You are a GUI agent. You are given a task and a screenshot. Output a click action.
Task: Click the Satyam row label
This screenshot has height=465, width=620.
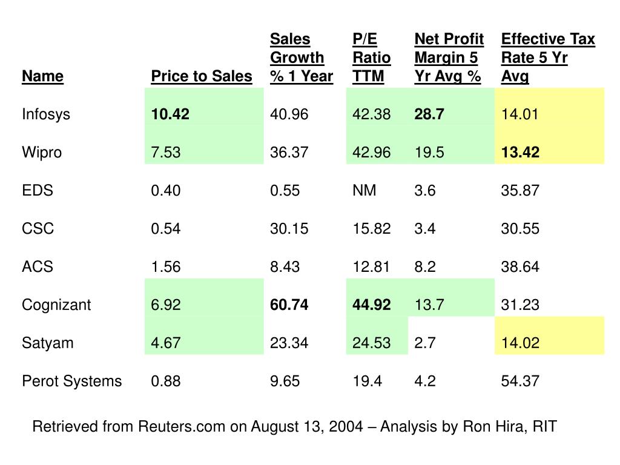coord(48,343)
